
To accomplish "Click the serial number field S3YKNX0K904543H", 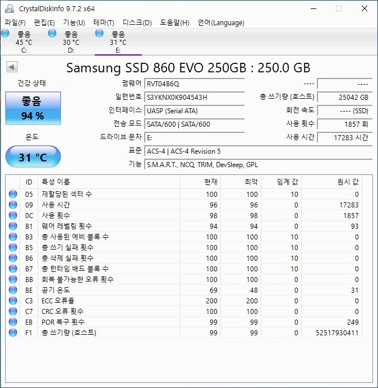I will (x=194, y=97).
